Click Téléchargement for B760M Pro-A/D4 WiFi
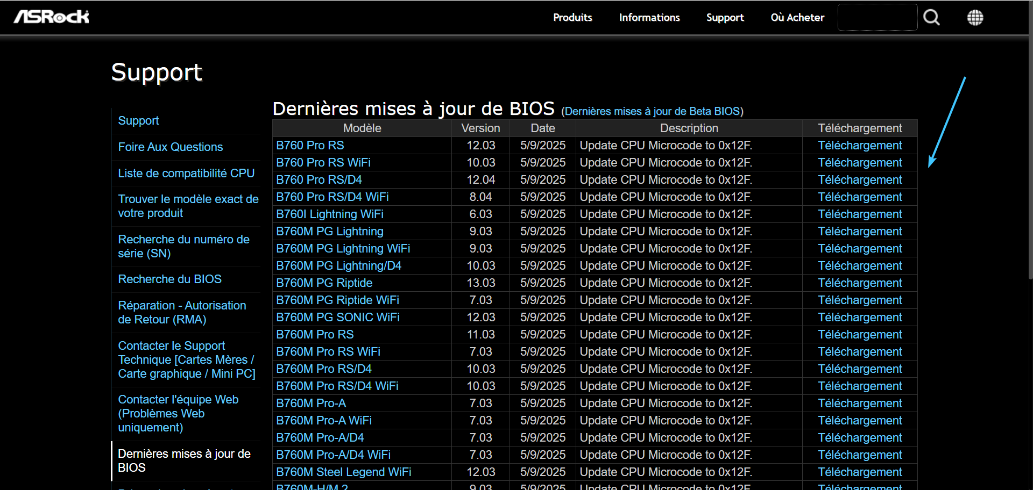Screen dimensions: 1033x490 [860, 455]
